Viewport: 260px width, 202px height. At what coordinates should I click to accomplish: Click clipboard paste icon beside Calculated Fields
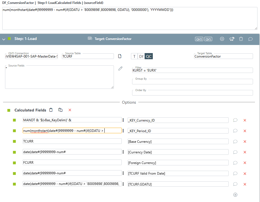pos(51,110)
